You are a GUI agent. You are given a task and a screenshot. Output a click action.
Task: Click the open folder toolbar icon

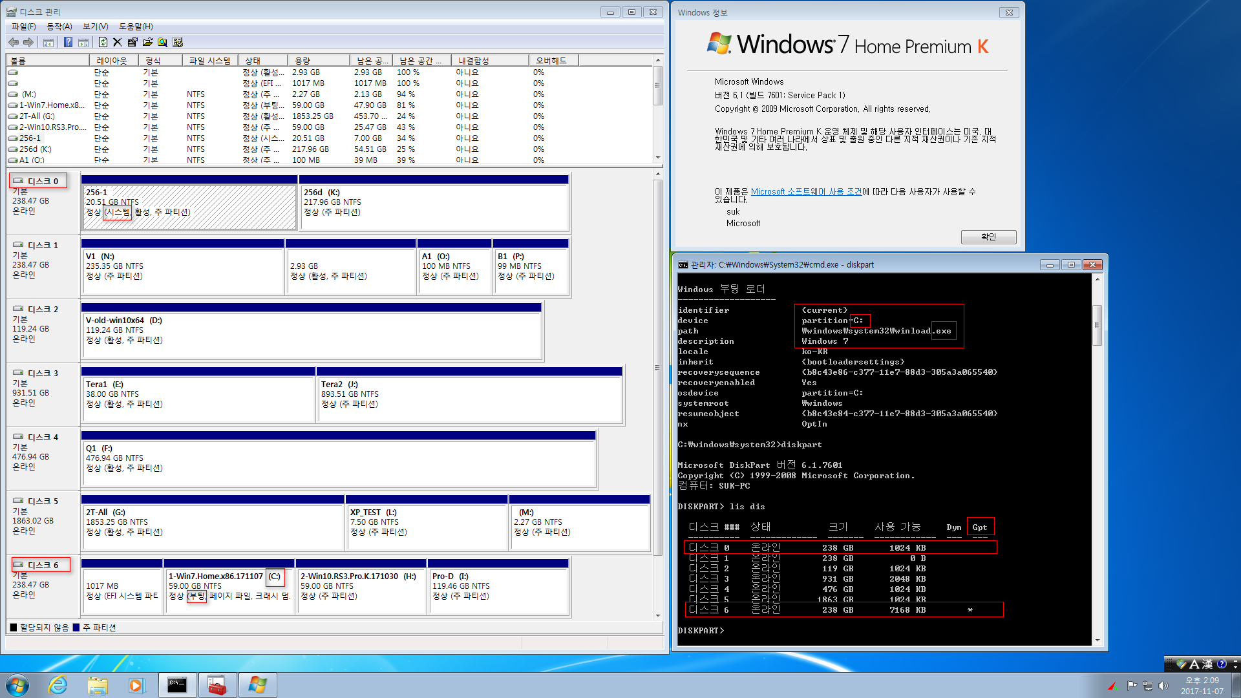click(x=147, y=42)
